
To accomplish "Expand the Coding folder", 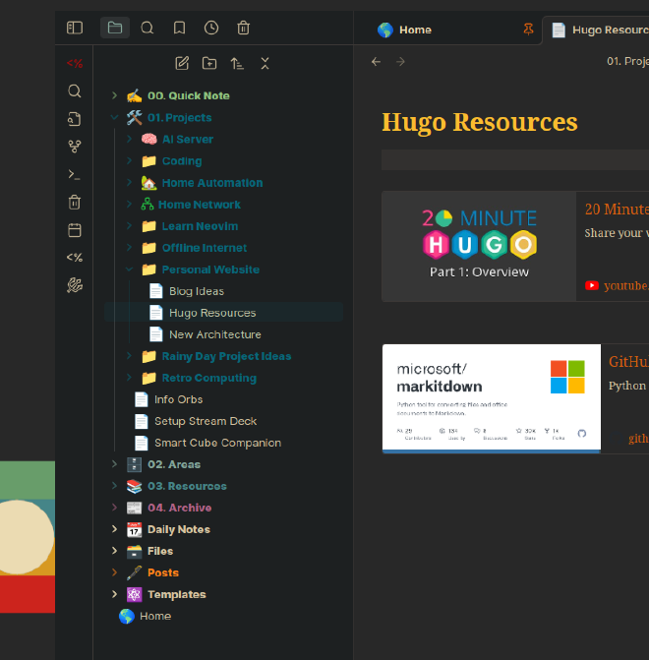I will pos(129,160).
